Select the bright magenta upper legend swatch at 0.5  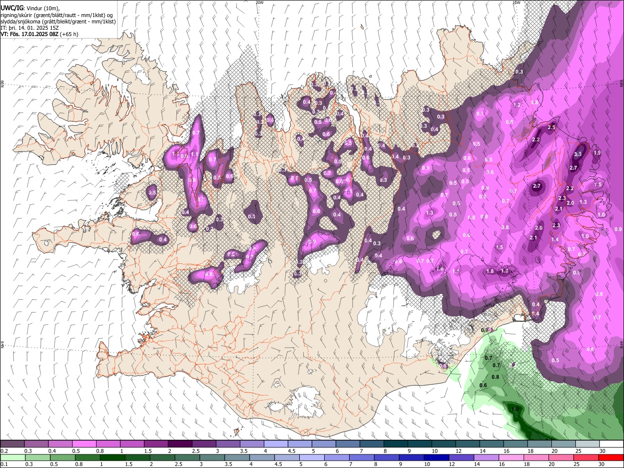click(84, 444)
